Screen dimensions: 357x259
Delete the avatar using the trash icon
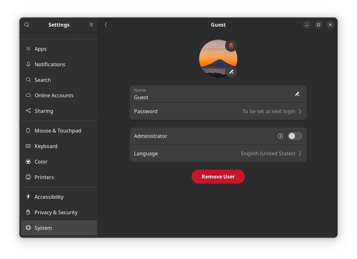coord(231,46)
